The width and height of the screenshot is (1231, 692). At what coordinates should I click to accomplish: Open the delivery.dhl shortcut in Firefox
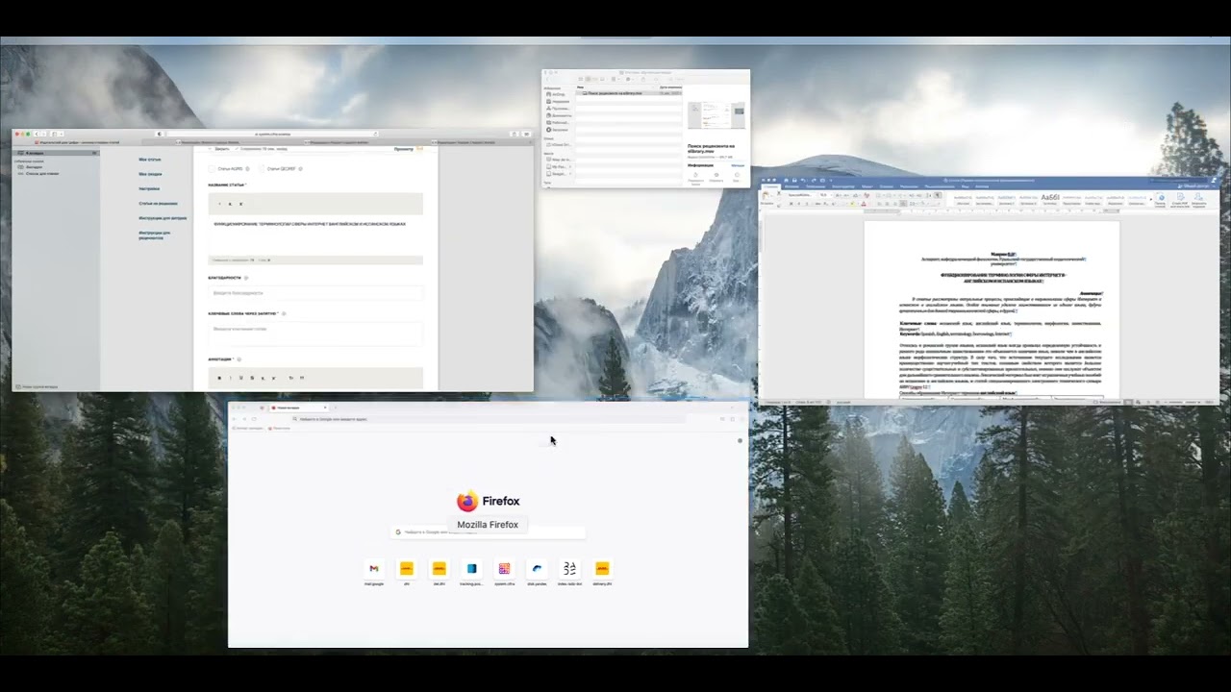[x=602, y=569]
